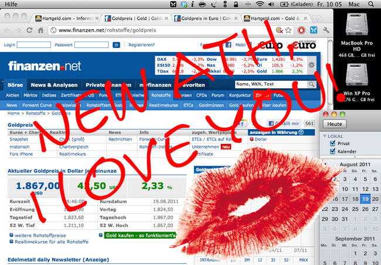Click Realtimekurse für alle Rohstoffe link

[x=52, y=242]
